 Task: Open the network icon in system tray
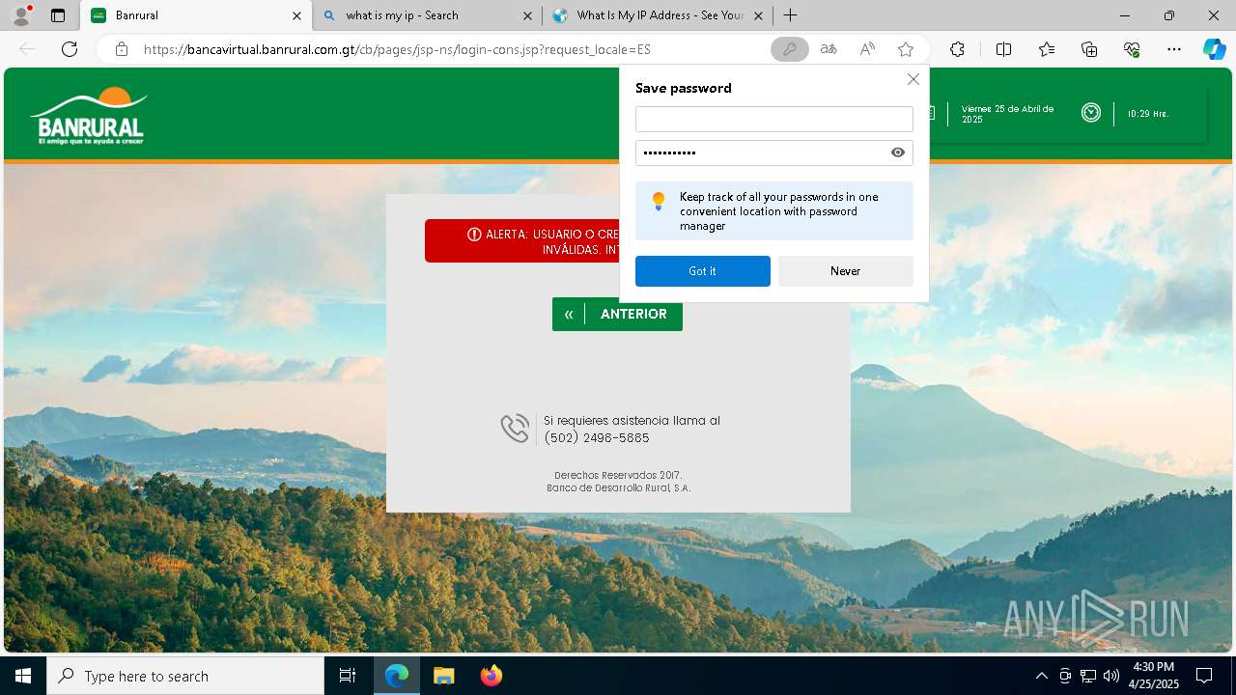pyautogui.click(x=1088, y=676)
